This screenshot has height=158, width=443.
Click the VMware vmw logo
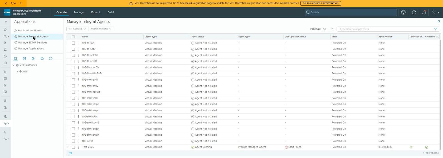pyautogui.click(x=7, y=12)
